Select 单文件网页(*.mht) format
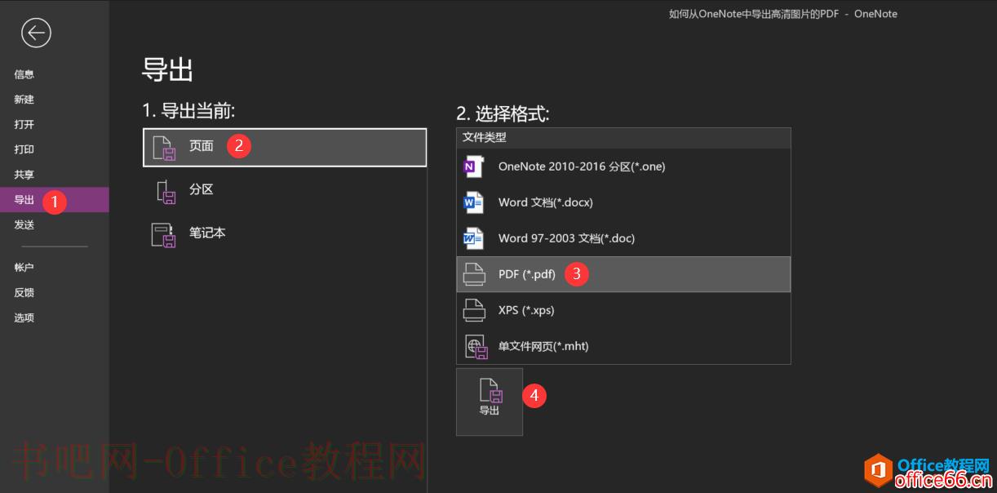The height and width of the screenshot is (493, 997). [x=623, y=346]
